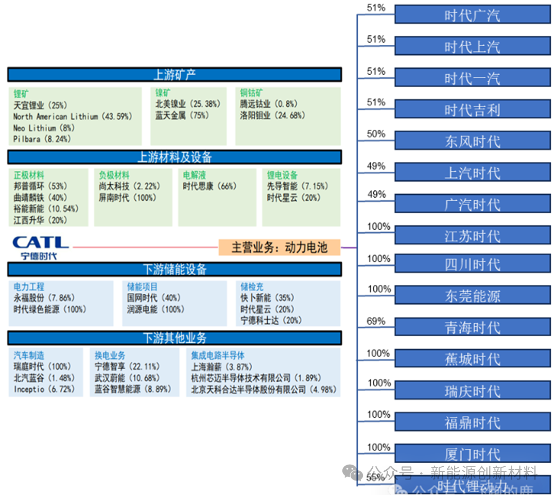Image resolution: width=555 pixels, height=495 pixels.
Task: Click the 69% label beside 青海时代
Action: click(376, 321)
